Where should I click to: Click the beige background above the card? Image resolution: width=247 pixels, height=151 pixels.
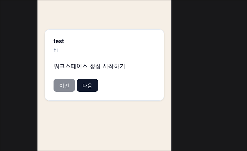tap(104, 14)
